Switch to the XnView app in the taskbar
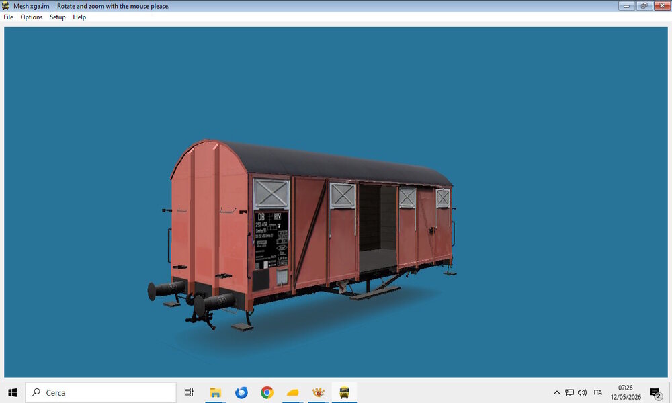 [319, 392]
